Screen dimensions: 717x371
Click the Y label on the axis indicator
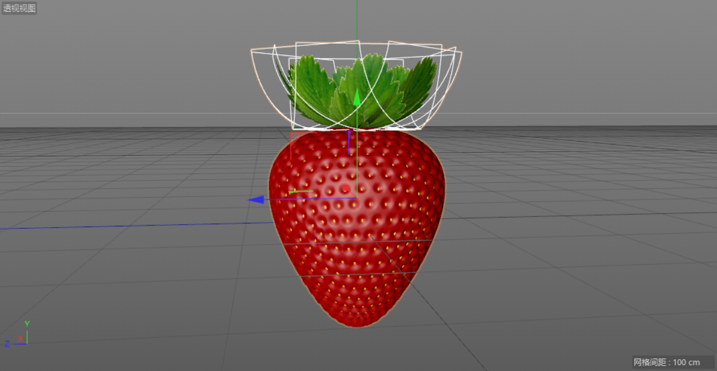[x=26, y=323]
